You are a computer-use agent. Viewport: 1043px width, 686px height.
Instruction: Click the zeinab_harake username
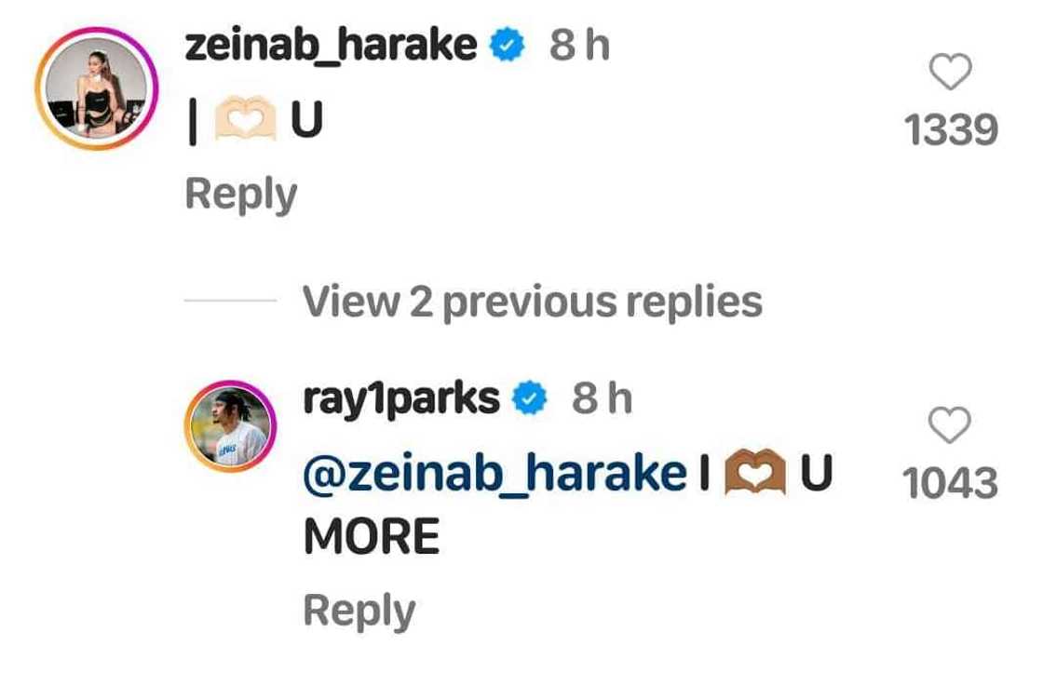click(331, 45)
